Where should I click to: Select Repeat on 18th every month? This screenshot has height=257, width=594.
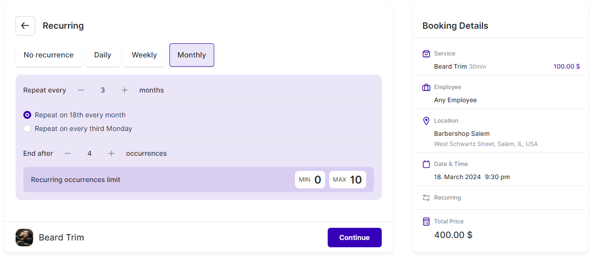tap(27, 115)
